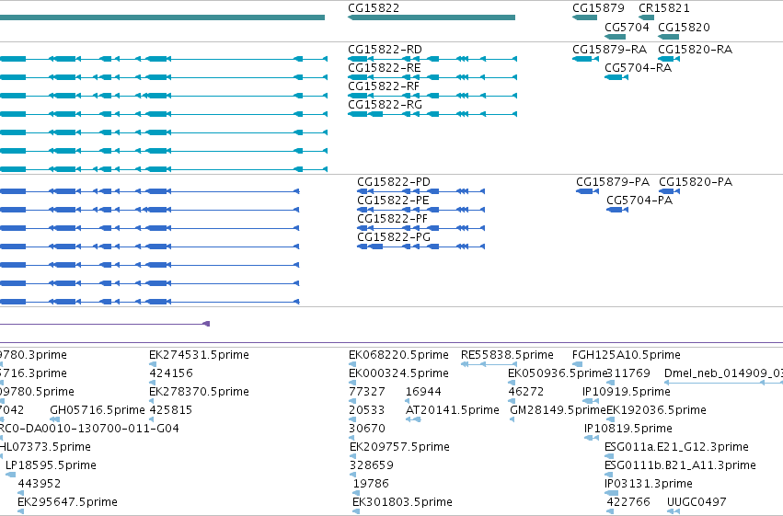Select EST ESG0111b.B21_A11.3prime
Image resolution: width=783 pixels, height=516 pixels.
tap(680, 465)
